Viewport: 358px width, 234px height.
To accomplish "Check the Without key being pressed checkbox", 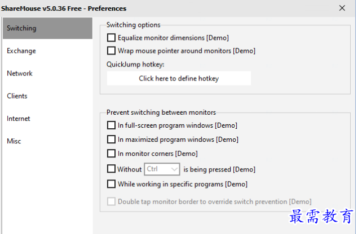I will click(x=111, y=169).
